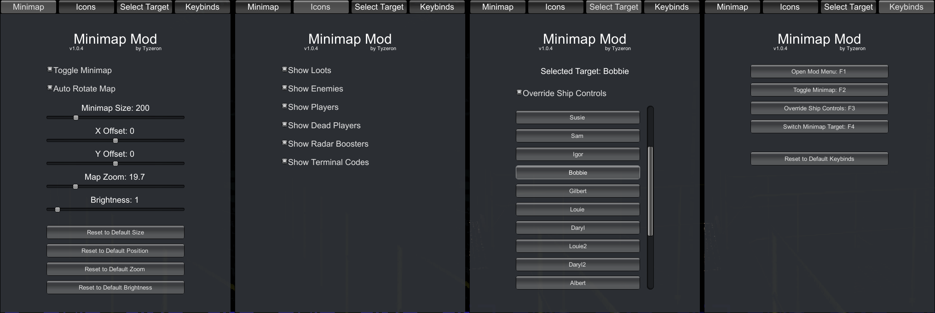Viewport: 935px width, 313px height.
Task: Enable the Toggle Minimap checkbox
Action: (50, 69)
